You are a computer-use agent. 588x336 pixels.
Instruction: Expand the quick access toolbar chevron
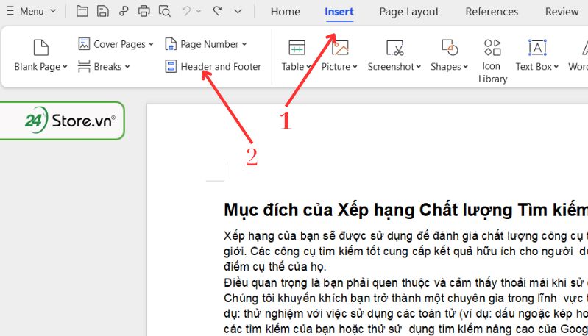238,12
